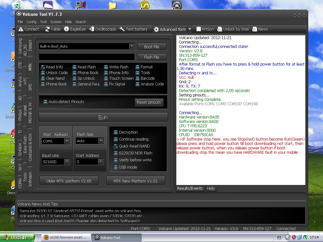This screenshot has width=323, height=242.
Task: Open the File menu
Action: (20, 22)
